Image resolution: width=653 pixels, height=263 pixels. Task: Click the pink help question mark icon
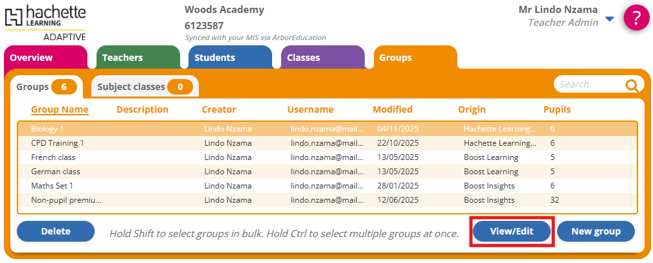coord(636,17)
